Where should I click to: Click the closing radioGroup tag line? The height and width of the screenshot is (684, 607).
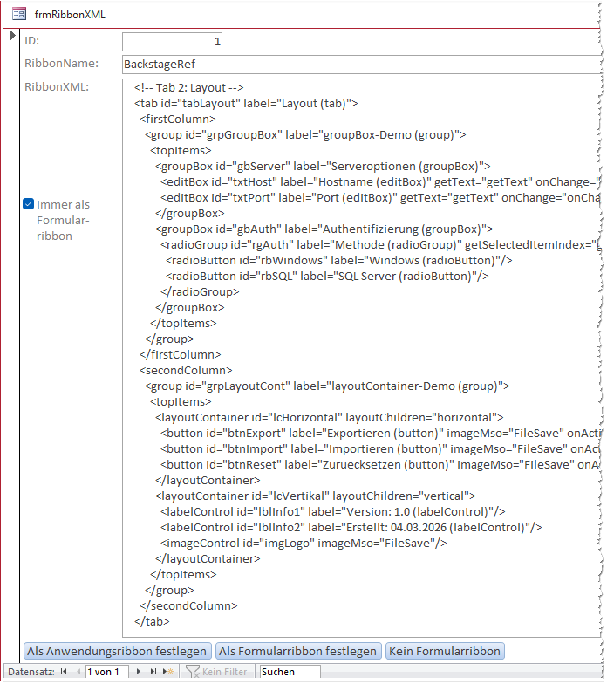200,291
